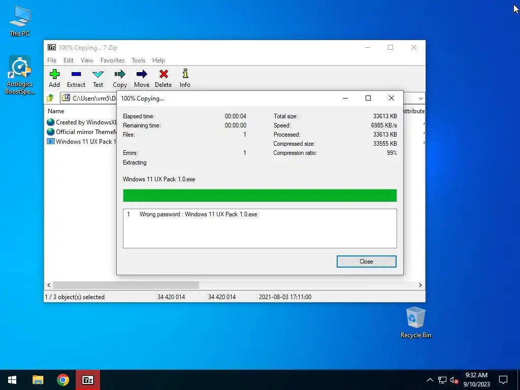Click the '1 / 3 object(s) selected' status text
Image resolution: width=520 pixels, height=390 pixels.
pos(75,297)
